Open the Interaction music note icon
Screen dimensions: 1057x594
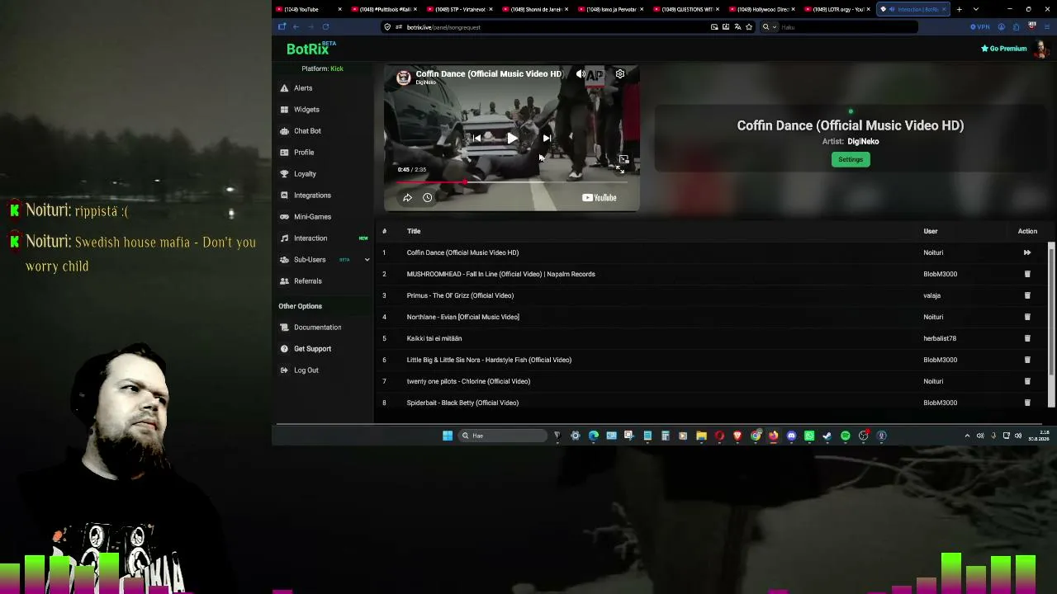coord(284,238)
